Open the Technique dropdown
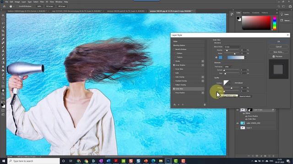The width and height of the screenshot is (293, 164). coord(228,67)
